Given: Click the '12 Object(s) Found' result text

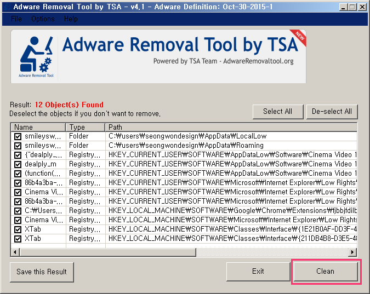Looking at the screenshot, I should point(69,105).
